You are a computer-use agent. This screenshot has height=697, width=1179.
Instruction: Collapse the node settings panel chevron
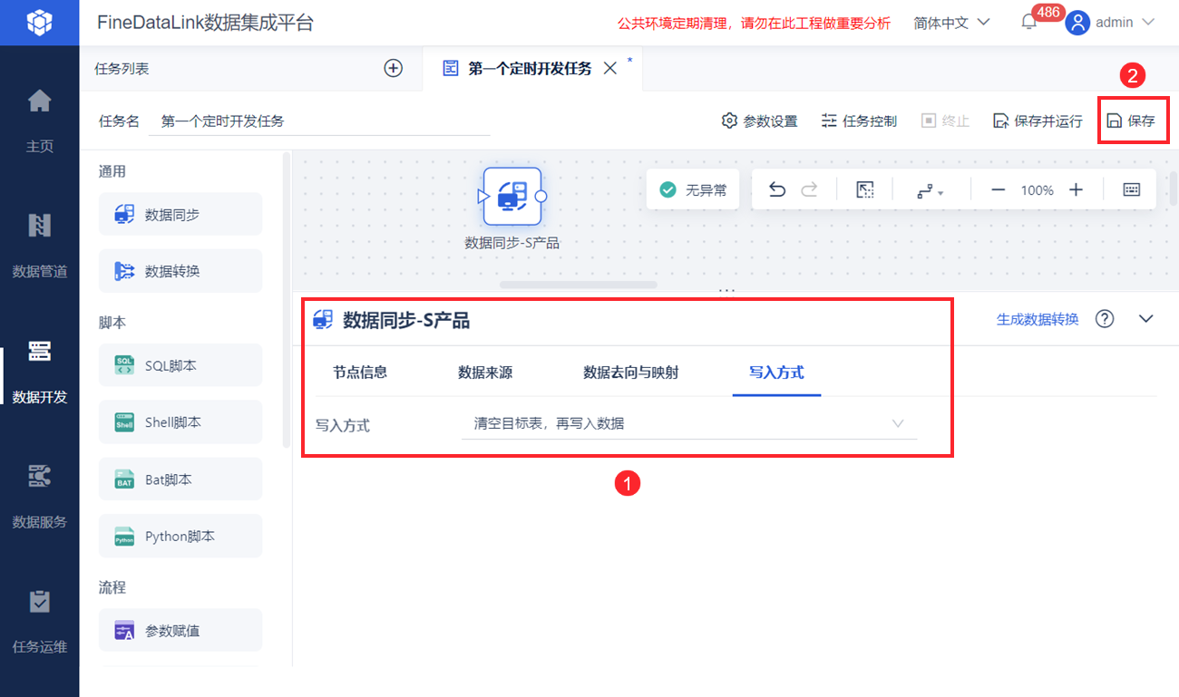tap(1146, 319)
